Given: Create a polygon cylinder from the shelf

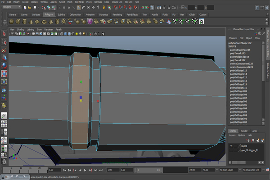Looking at the screenshot, I should coord(25,22).
